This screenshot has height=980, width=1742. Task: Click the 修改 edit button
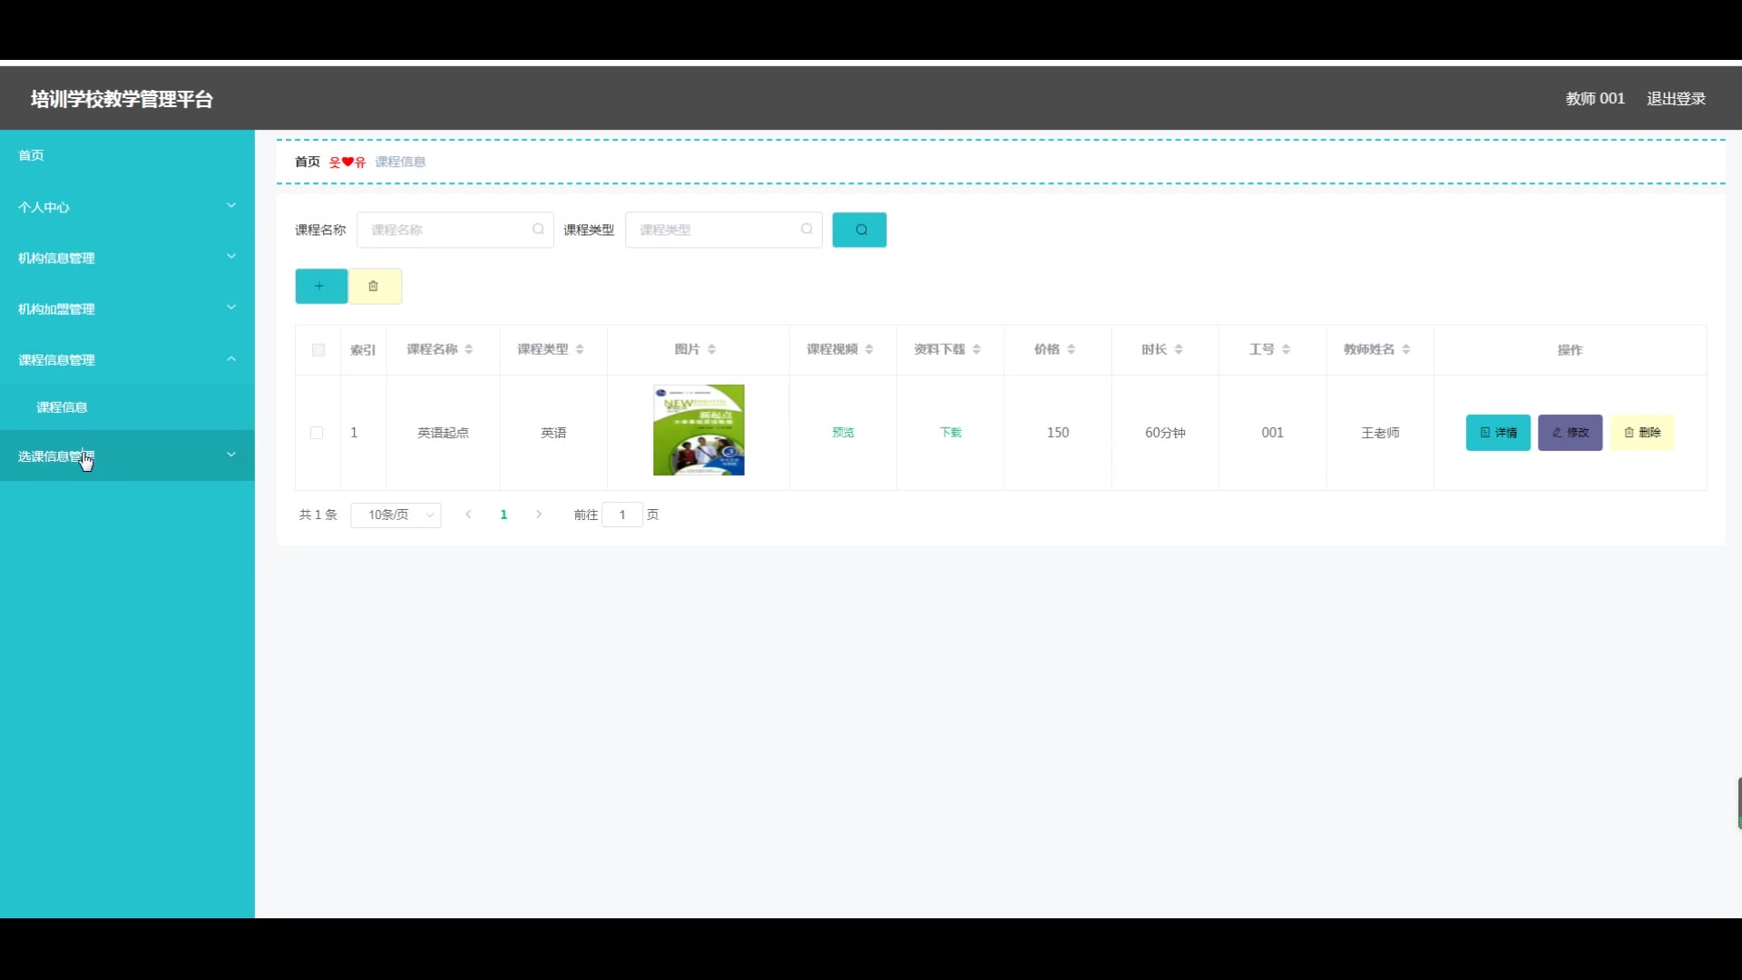point(1571,433)
